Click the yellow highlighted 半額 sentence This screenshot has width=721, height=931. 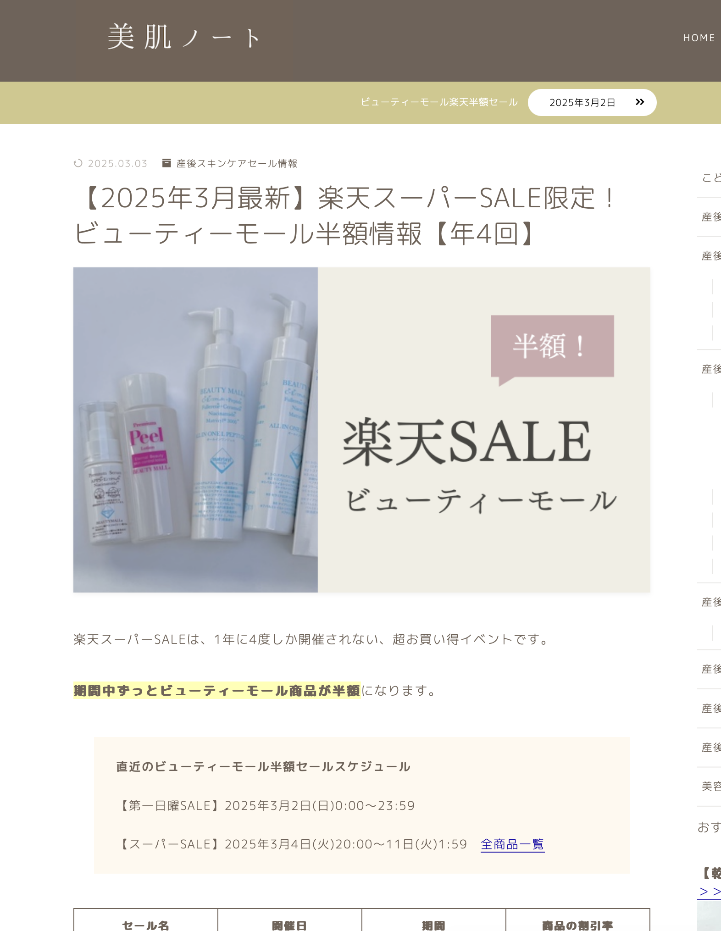(x=217, y=690)
